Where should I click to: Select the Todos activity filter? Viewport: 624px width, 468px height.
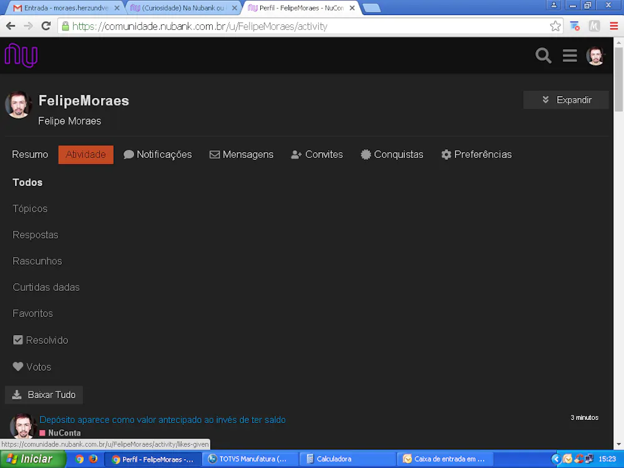click(x=27, y=182)
